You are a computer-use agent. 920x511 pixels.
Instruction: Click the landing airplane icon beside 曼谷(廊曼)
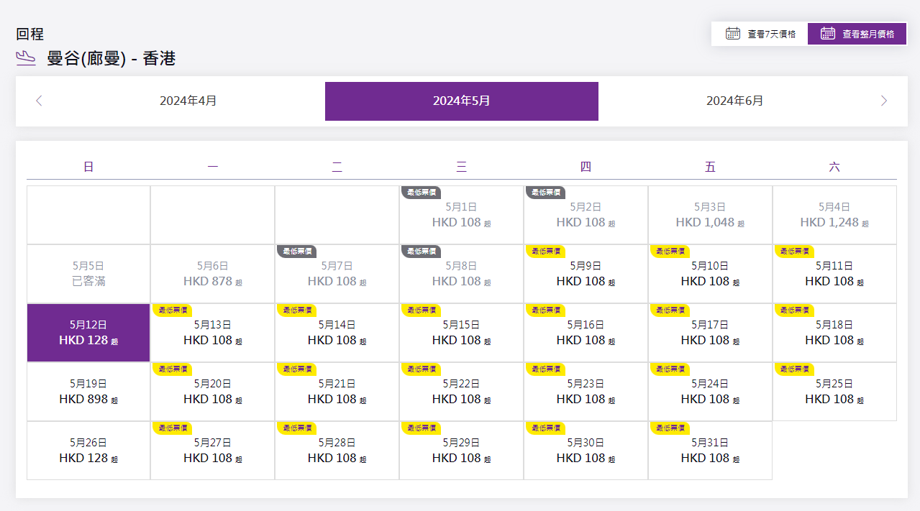(26, 58)
